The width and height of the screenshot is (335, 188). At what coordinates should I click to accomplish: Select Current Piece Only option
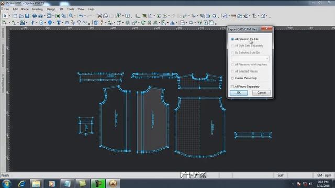pos(244,78)
